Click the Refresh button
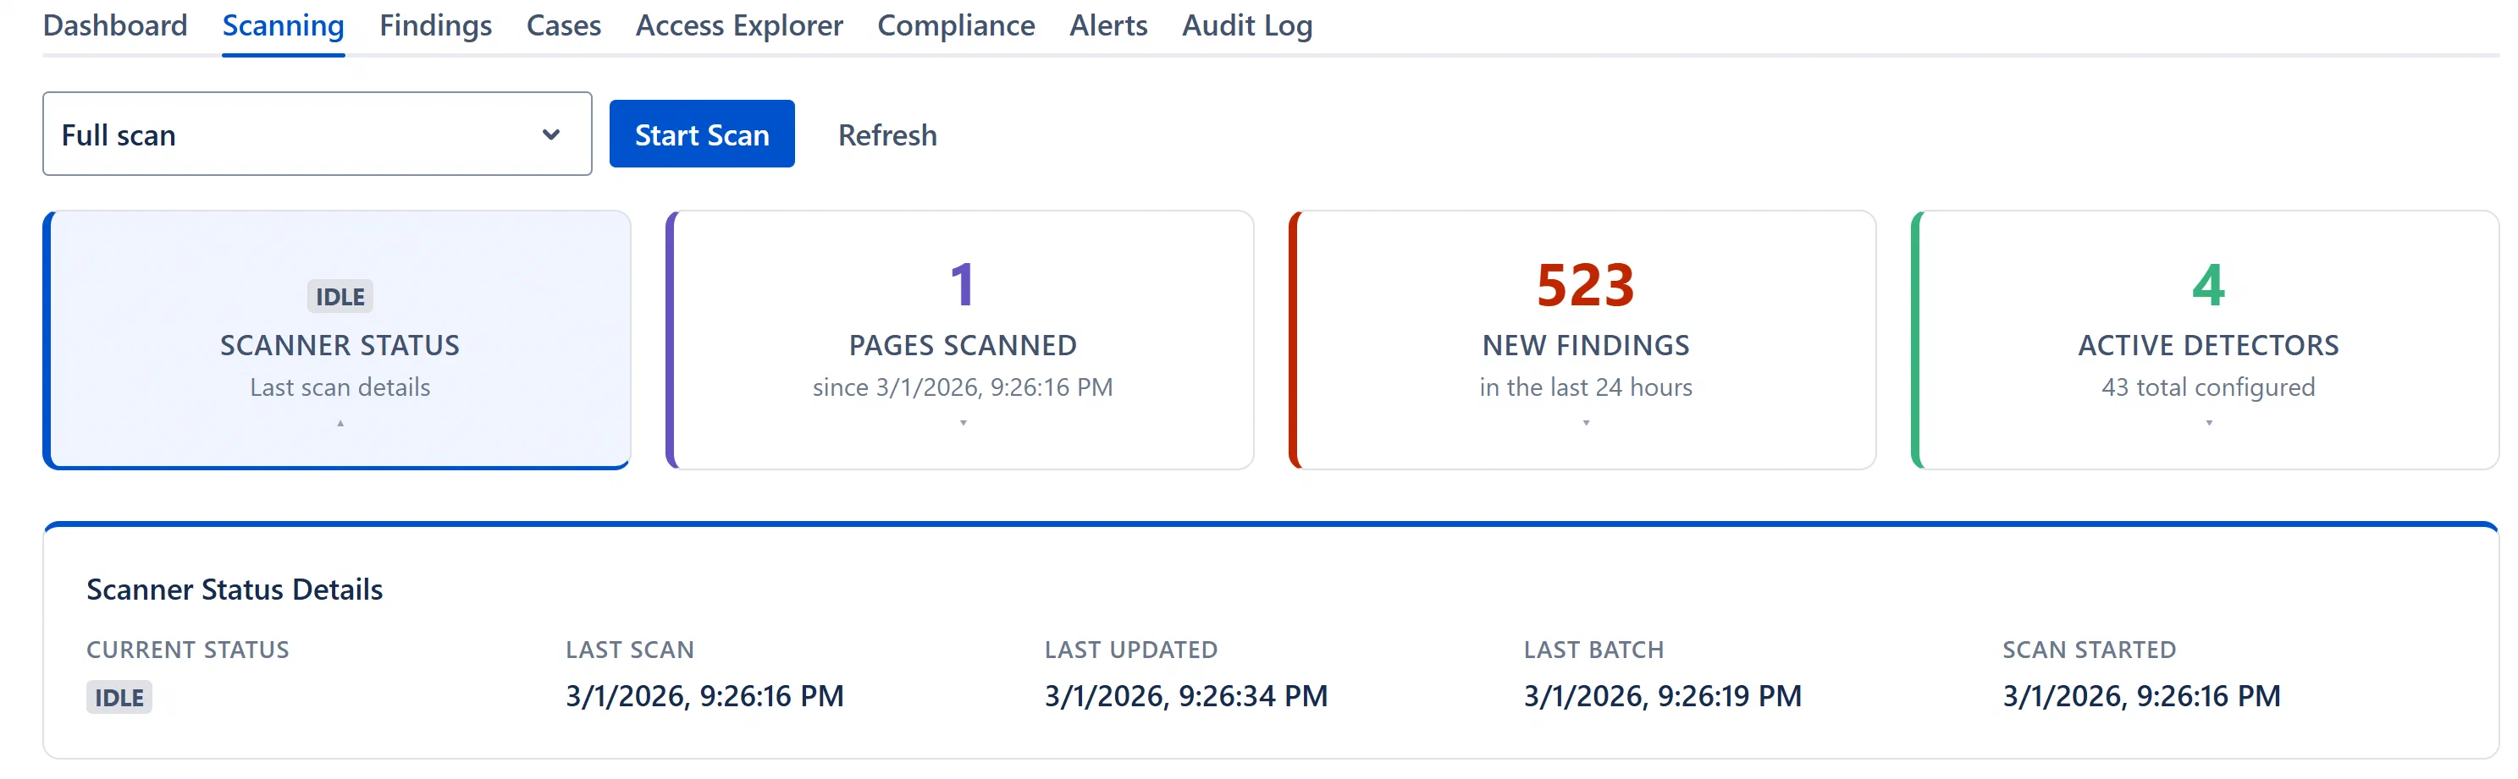This screenshot has width=2518, height=779. tap(886, 134)
